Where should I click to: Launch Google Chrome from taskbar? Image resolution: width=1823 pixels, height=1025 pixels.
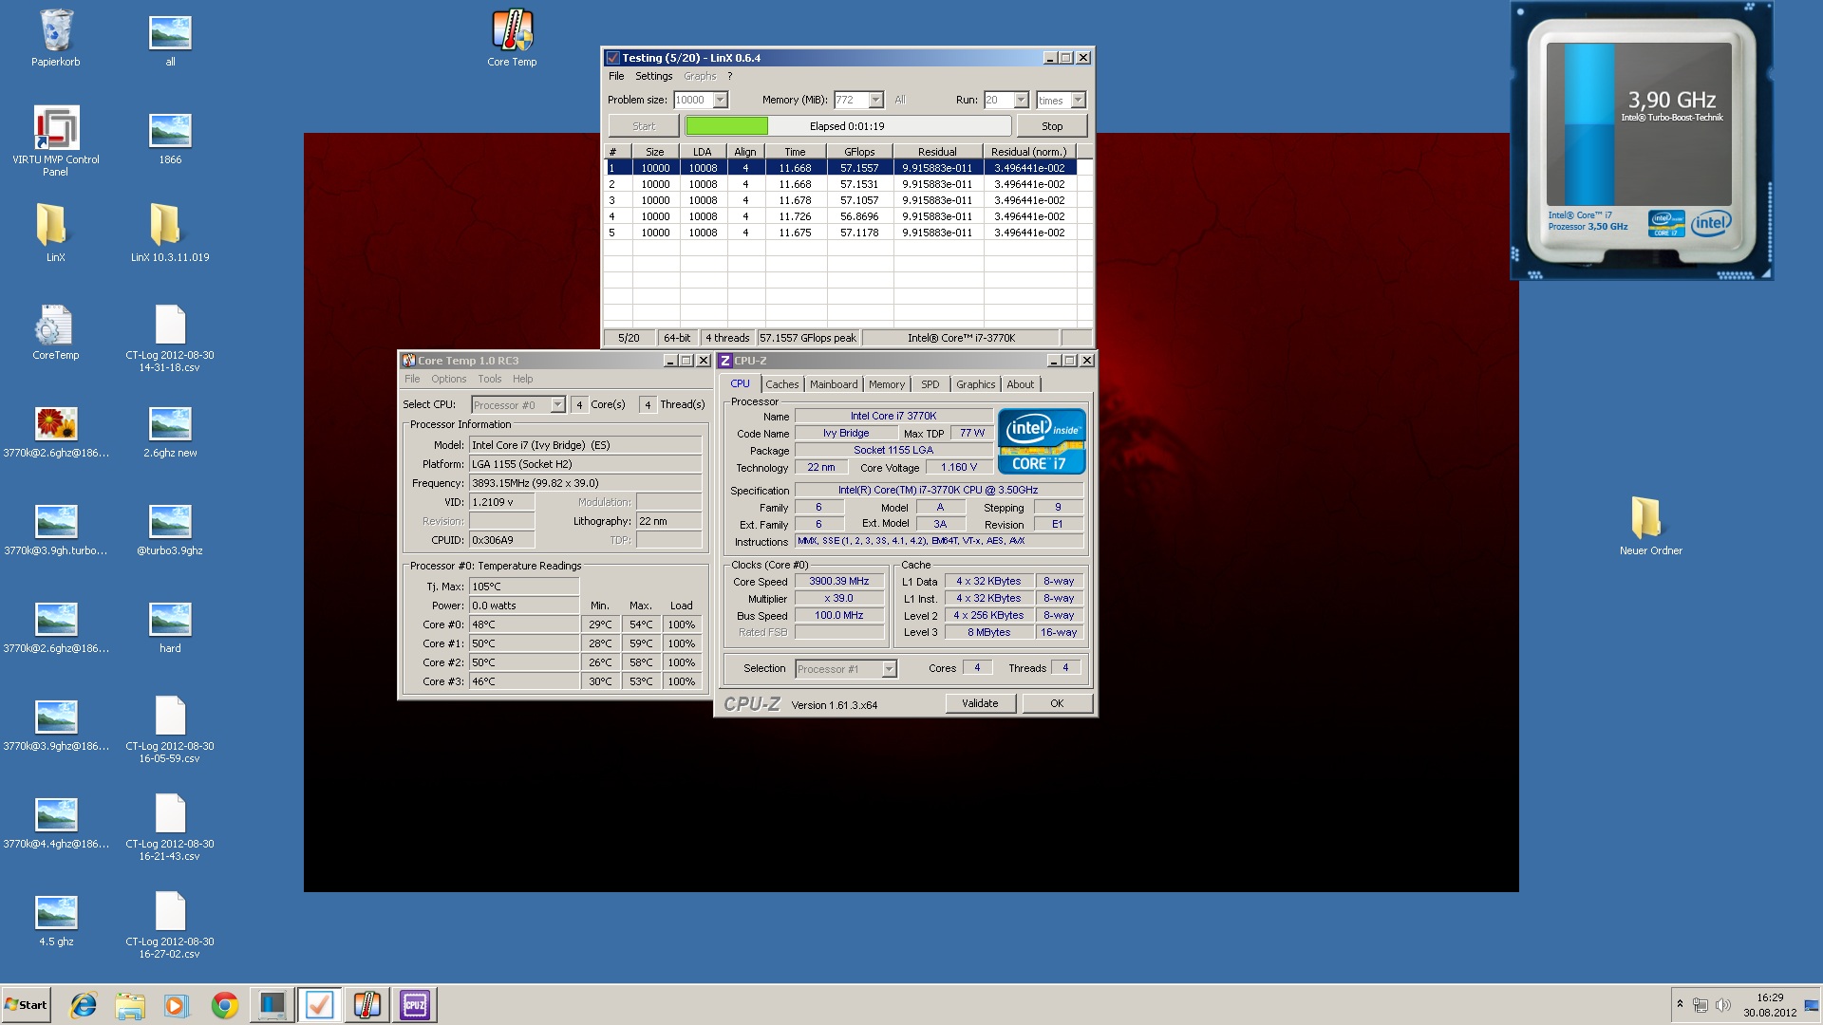(x=225, y=1005)
